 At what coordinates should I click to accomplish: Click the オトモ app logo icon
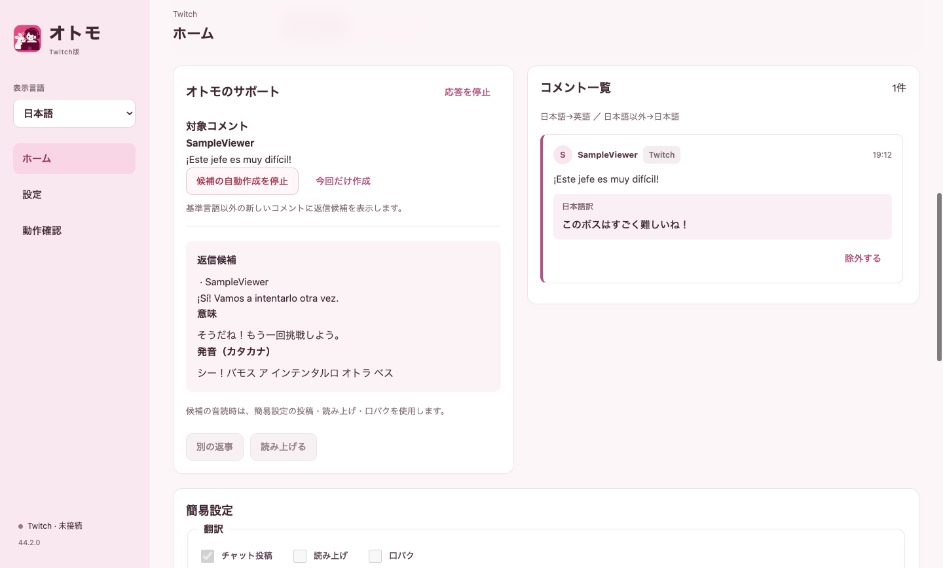[x=28, y=39]
